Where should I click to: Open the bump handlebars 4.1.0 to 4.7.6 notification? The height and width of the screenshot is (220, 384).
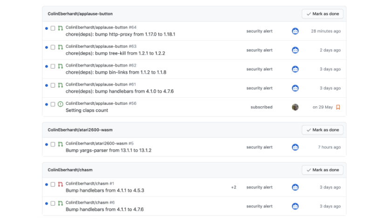point(119,91)
